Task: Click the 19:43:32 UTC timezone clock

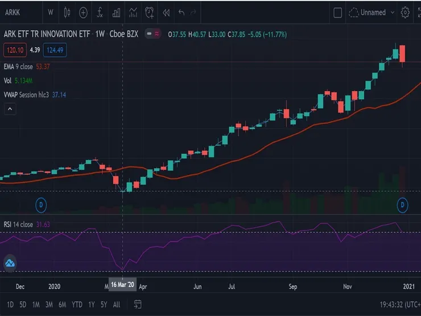Action: click(400, 305)
